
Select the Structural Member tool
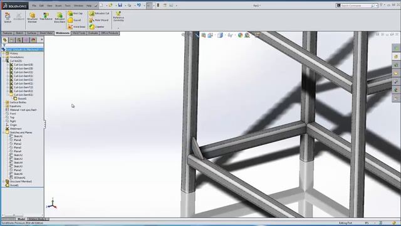point(32,18)
